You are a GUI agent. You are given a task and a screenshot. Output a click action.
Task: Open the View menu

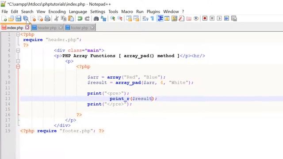pos(41,11)
